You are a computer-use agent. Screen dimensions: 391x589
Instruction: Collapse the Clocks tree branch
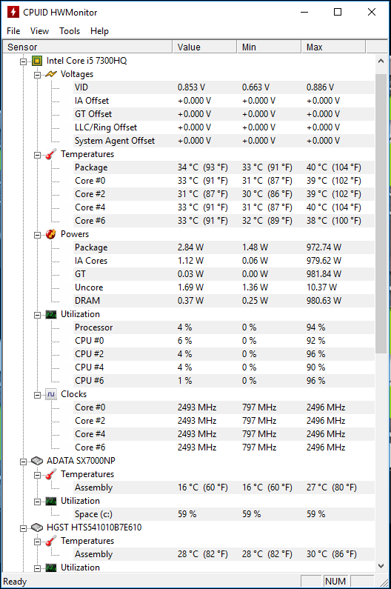point(37,395)
